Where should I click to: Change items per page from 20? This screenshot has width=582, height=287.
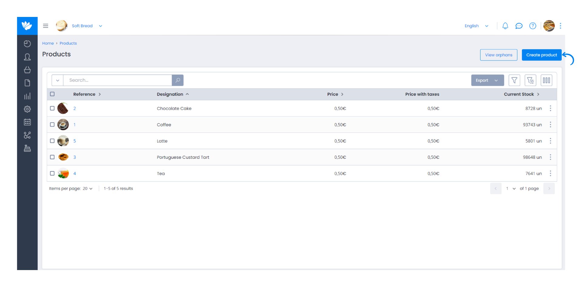(x=88, y=188)
